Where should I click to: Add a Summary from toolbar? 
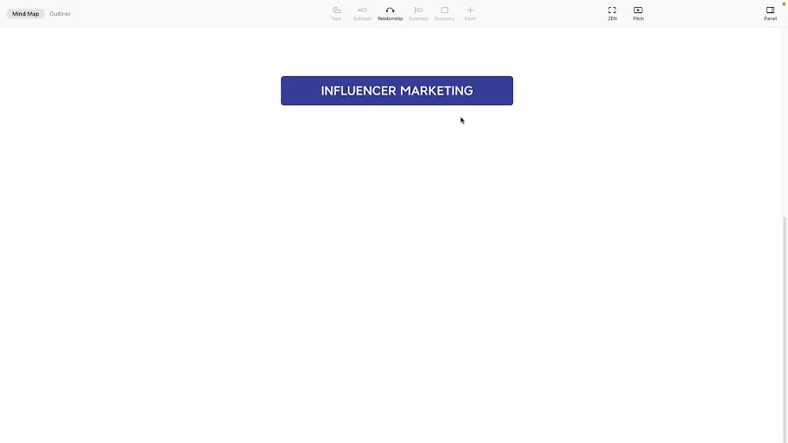(419, 13)
